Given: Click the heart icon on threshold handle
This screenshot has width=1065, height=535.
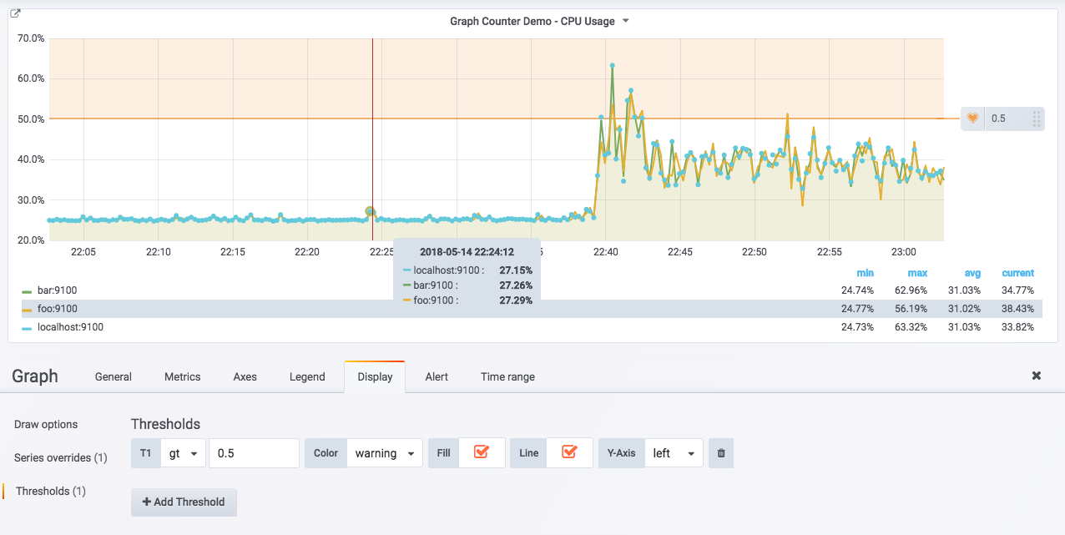Looking at the screenshot, I should point(972,119).
